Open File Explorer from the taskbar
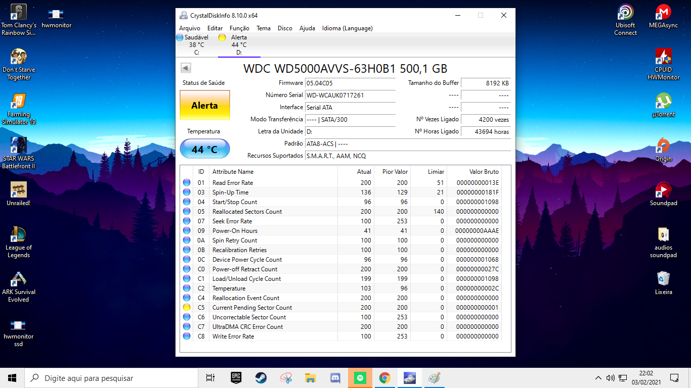Image resolution: width=691 pixels, height=388 pixels. click(x=311, y=378)
